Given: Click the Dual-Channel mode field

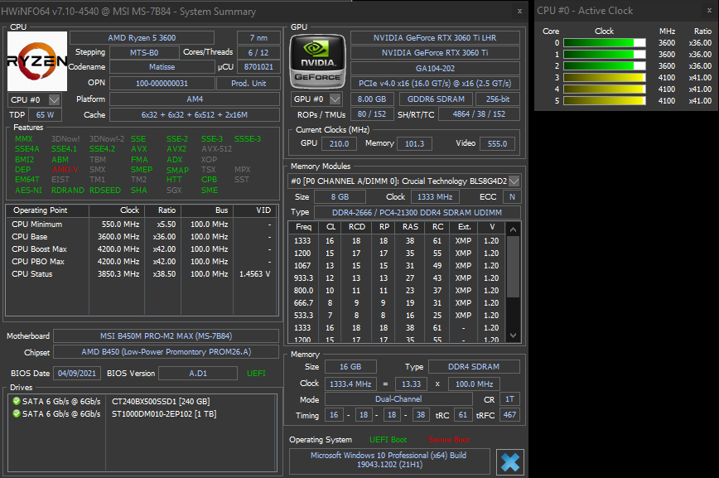Looking at the screenshot, I should (x=398, y=399).
